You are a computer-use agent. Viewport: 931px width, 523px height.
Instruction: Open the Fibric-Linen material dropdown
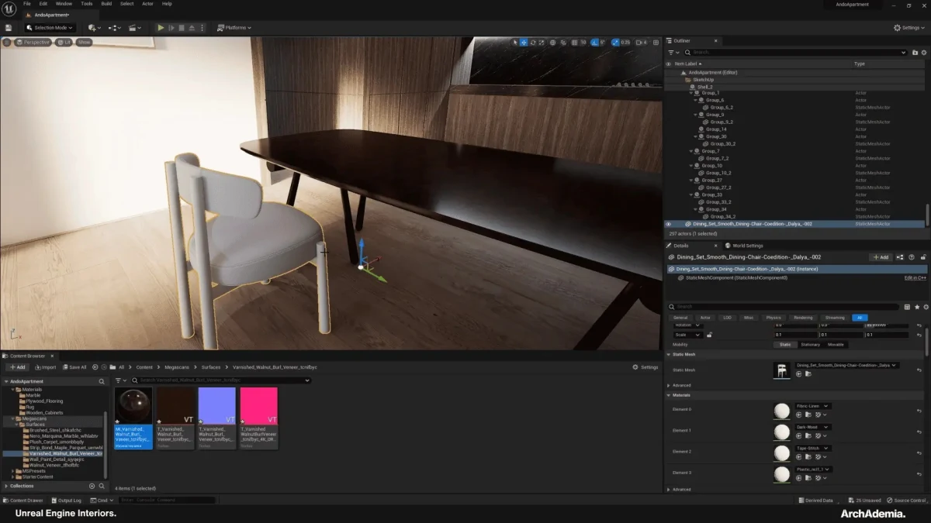pyautogui.click(x=813, y=406)
